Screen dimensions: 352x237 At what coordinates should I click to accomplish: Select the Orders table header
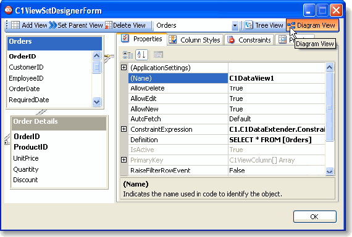54,44
